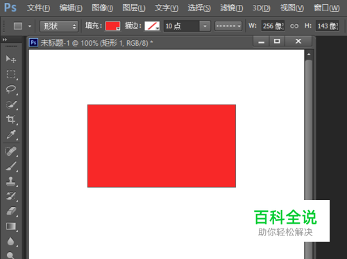Open the 图层(L) menu

(134, 8)
